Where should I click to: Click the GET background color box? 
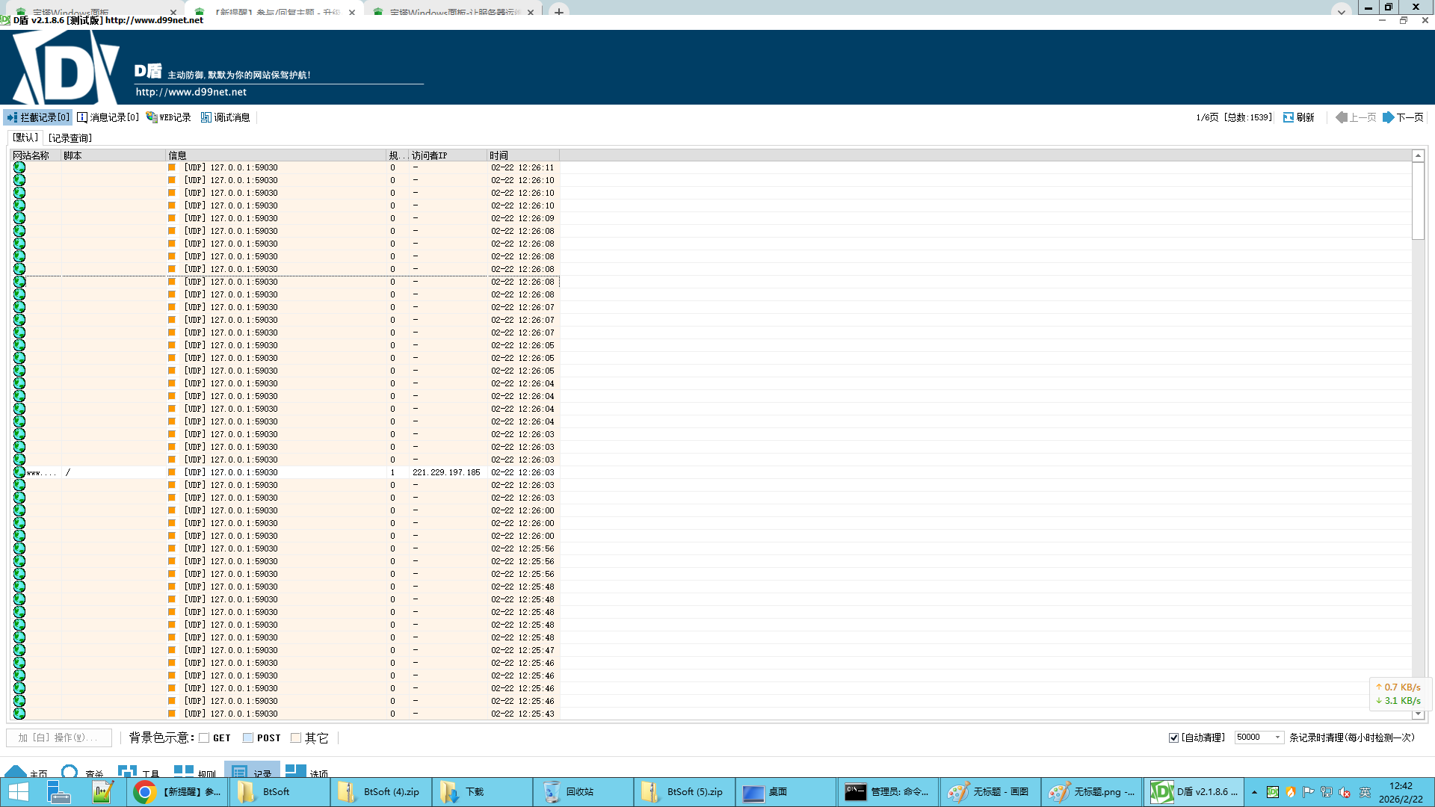click(204, 738)
